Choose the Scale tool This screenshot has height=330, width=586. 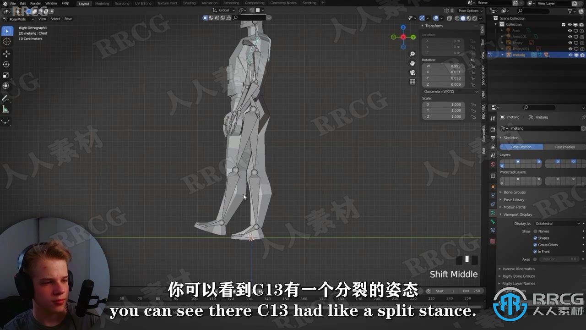point(6,75)
